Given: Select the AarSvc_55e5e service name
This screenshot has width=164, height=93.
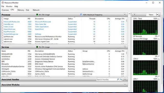Looking at the screenshot, I should 6,74.
